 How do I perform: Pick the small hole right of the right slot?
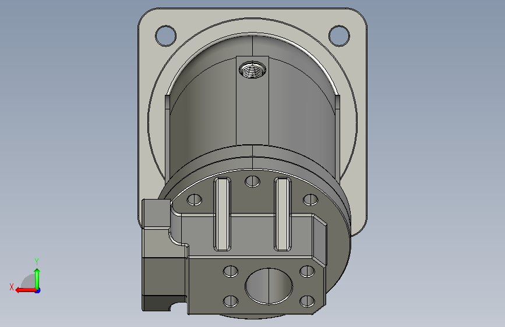point(310,200)
